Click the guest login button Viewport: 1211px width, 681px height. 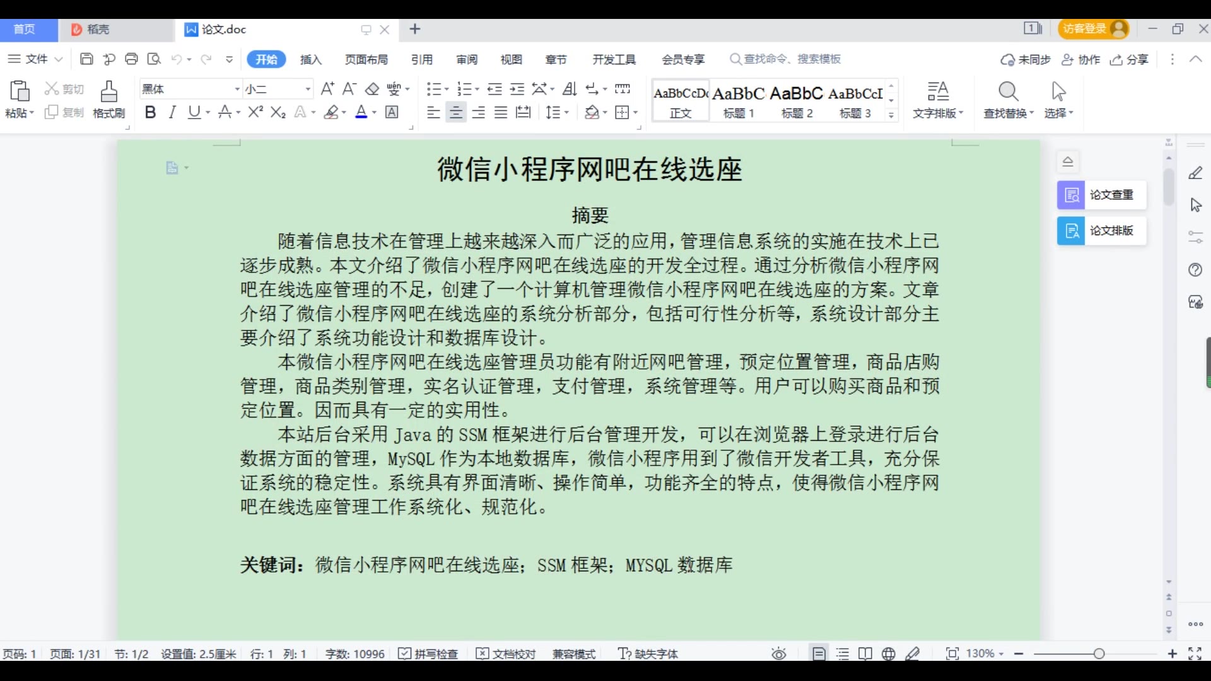click(x=1094, y=28)
